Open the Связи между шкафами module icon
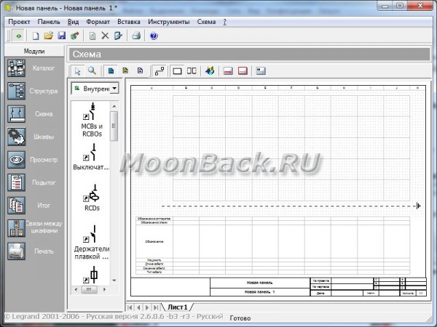 coord(17,228)
